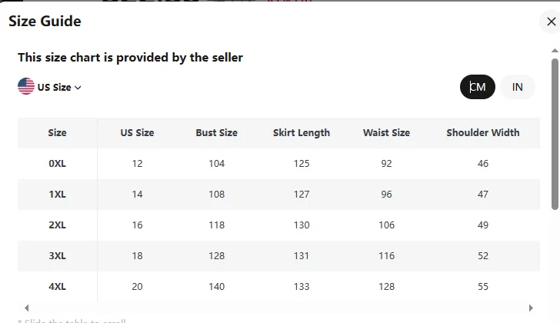560x323 pixels.
Task: Close the Size Guide dialog
Action: point(551,22)
